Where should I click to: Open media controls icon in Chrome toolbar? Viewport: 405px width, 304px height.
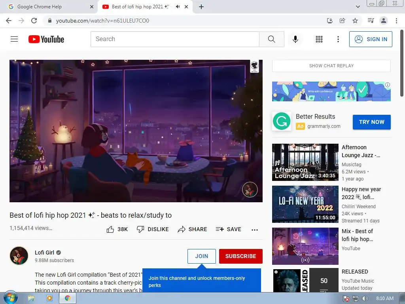click(371, 21)
